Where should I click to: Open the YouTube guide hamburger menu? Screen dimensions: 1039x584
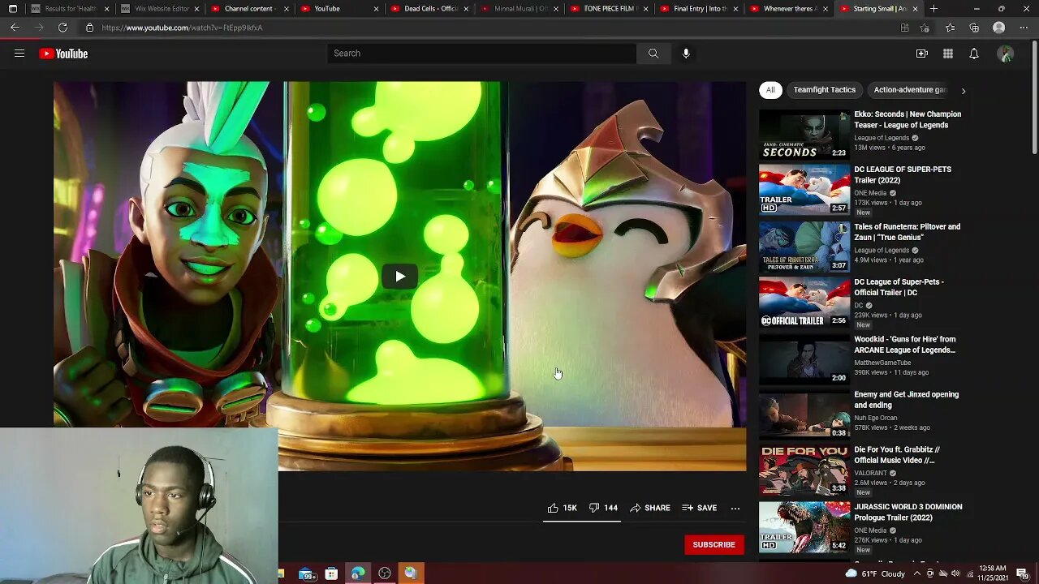pos(19,54)
